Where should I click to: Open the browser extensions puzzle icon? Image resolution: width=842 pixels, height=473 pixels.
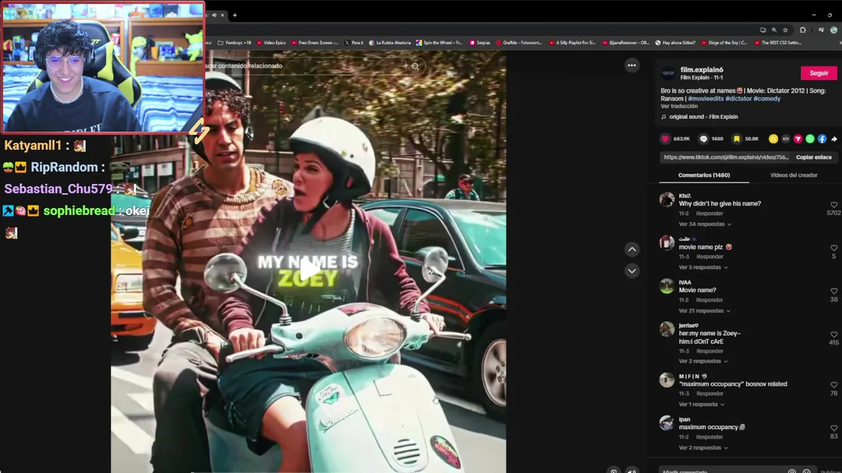[803, 30]
